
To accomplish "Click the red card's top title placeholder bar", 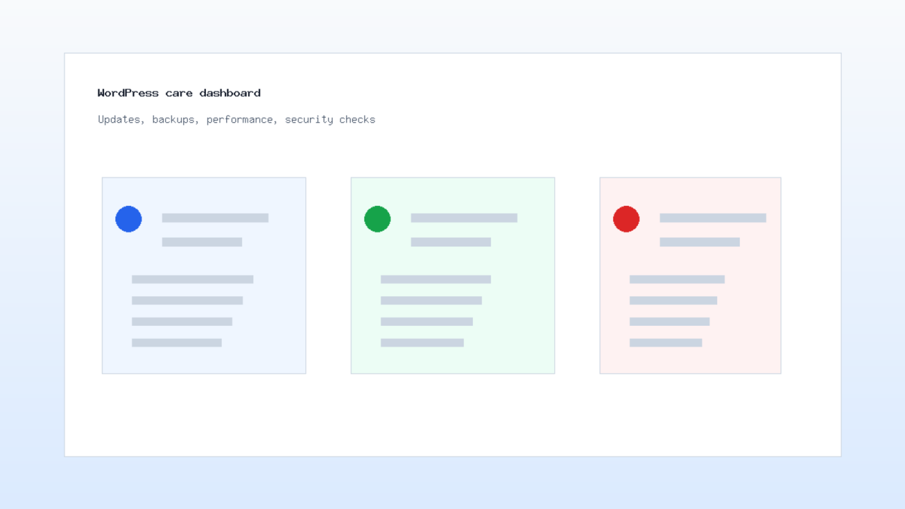I will tap(713, 218).
